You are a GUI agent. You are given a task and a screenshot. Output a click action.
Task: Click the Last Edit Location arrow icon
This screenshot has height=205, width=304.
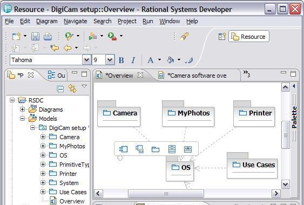pos(55,47)
